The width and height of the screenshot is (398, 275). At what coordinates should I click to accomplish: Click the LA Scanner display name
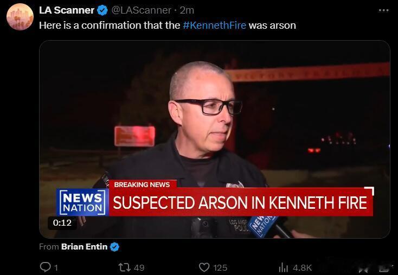pyautogui.click(x=67, y=10)
